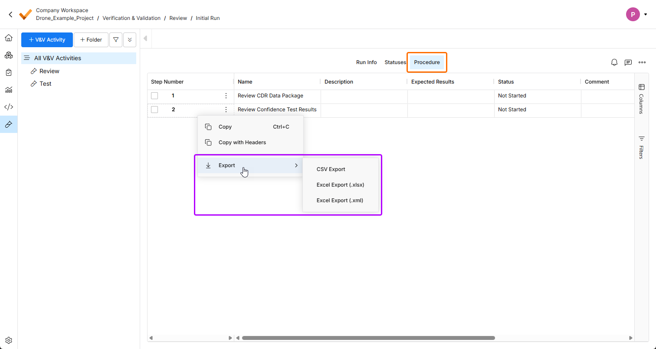Open the analytics chart sidebar icon
This screenshot has width=656, height=349.
tap(8, 90)
